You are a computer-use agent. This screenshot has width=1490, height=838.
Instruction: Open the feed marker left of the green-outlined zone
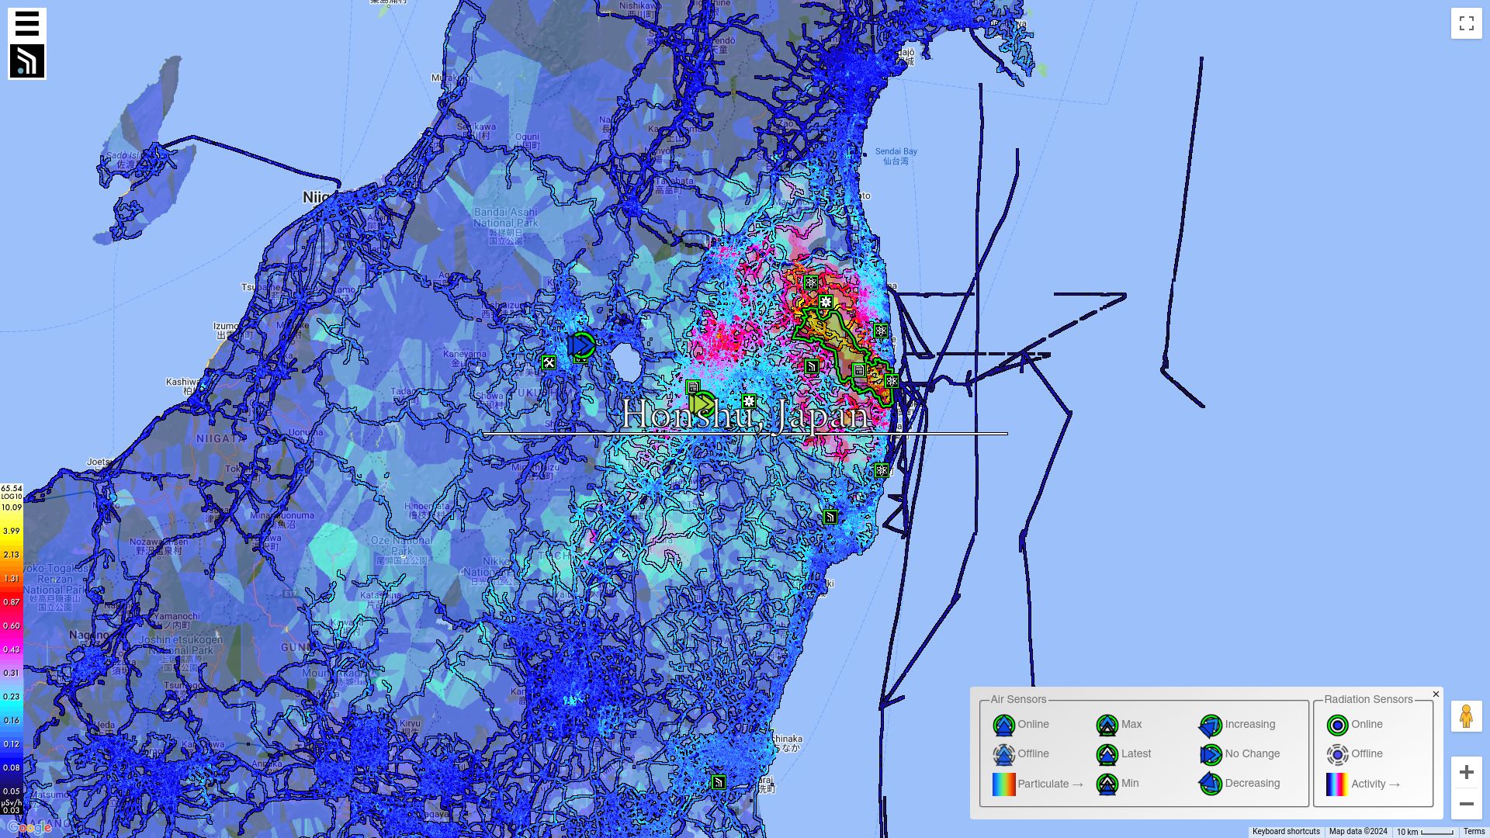[x=812, y=366]
